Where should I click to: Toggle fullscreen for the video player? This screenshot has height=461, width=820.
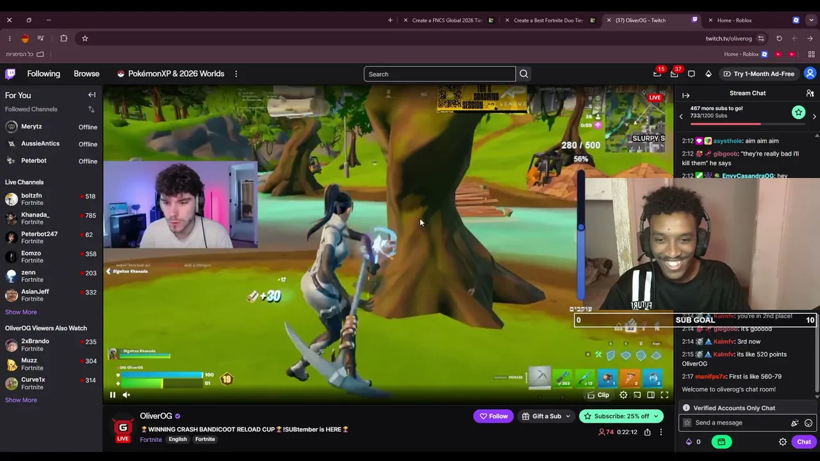pyautogui.click(x=664, y=395)
